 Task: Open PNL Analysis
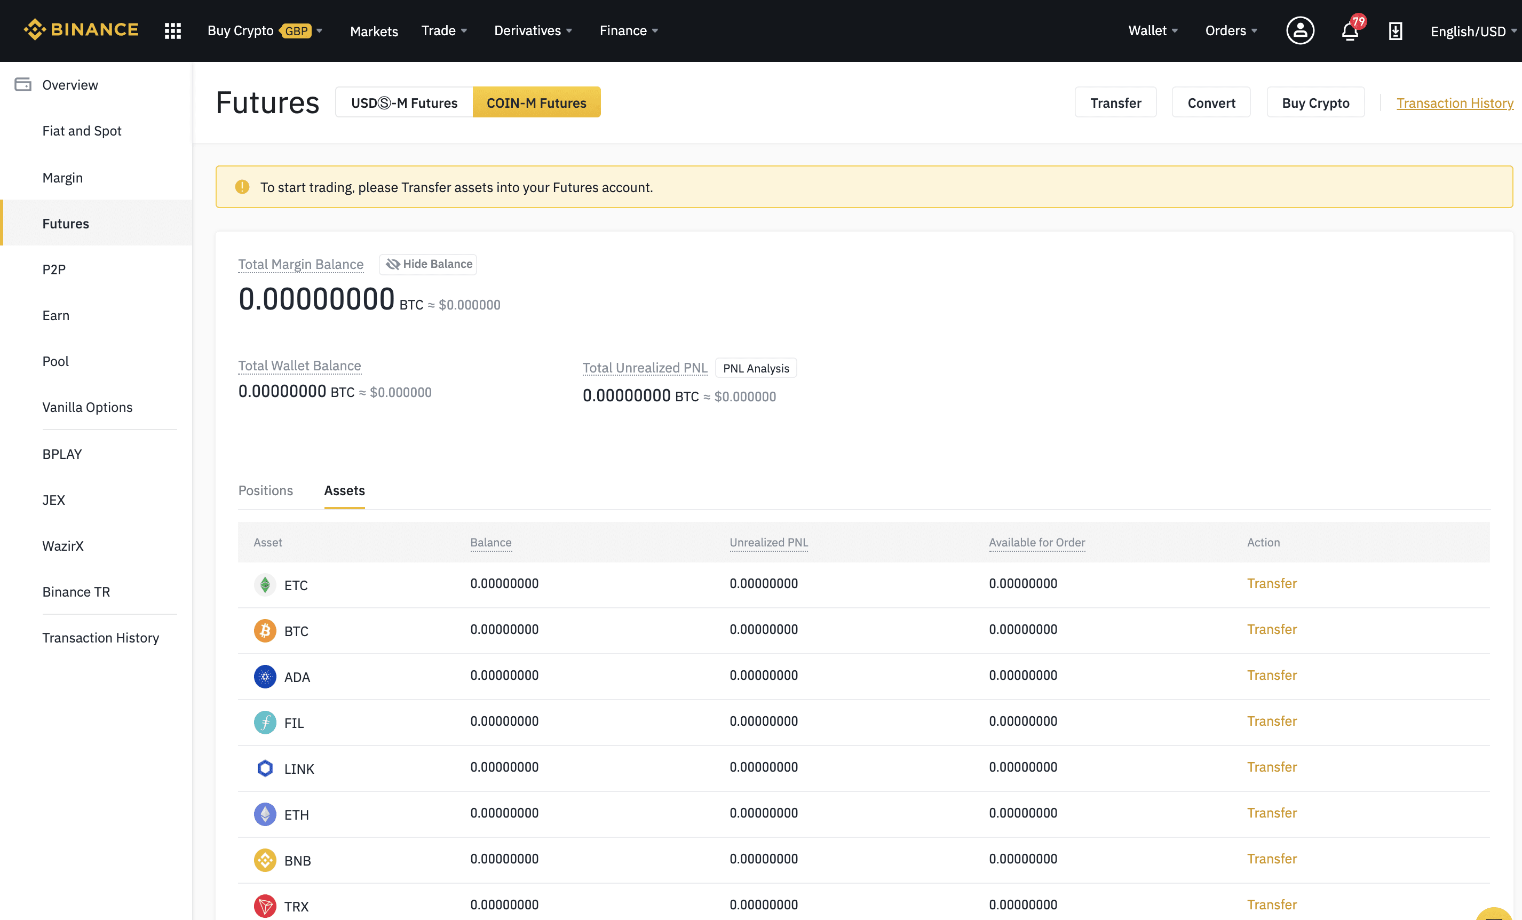(756, 368)
